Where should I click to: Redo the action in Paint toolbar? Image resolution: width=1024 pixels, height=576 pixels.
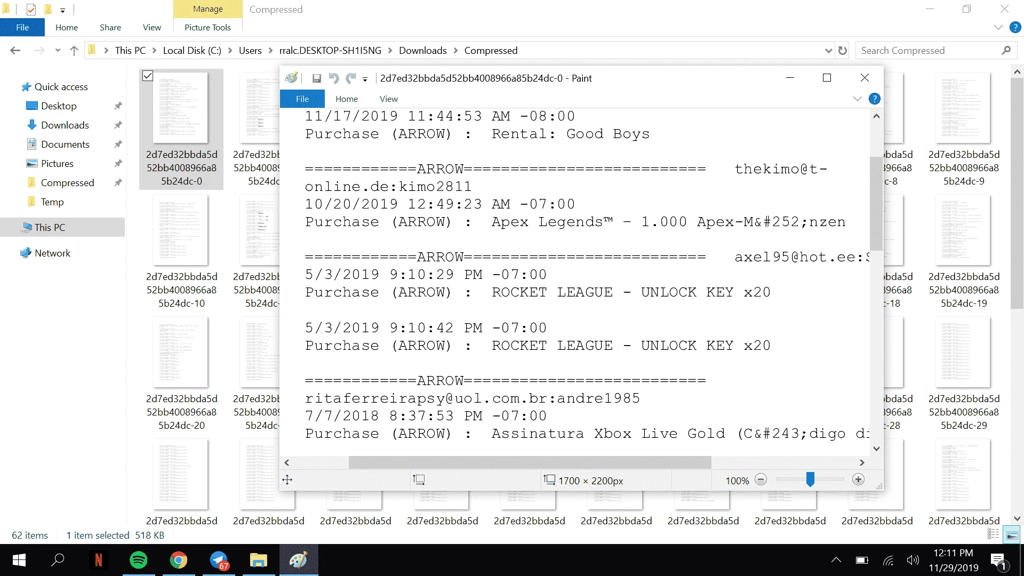tap(351, 78)
